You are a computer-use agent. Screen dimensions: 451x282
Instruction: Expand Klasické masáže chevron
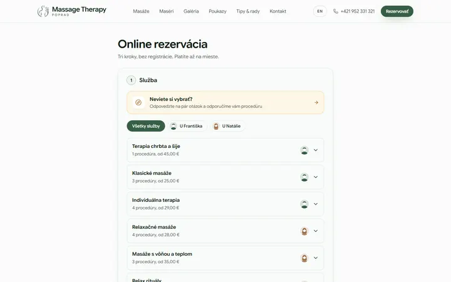coord(316,177)
